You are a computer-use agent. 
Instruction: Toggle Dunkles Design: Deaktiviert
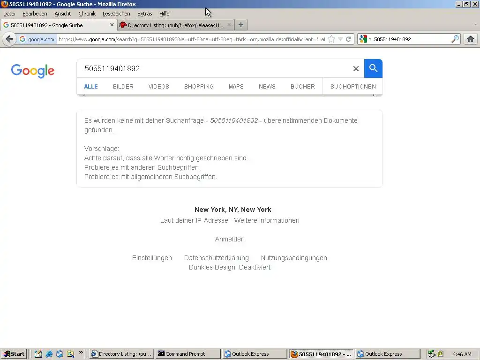(x=230, y=267)
